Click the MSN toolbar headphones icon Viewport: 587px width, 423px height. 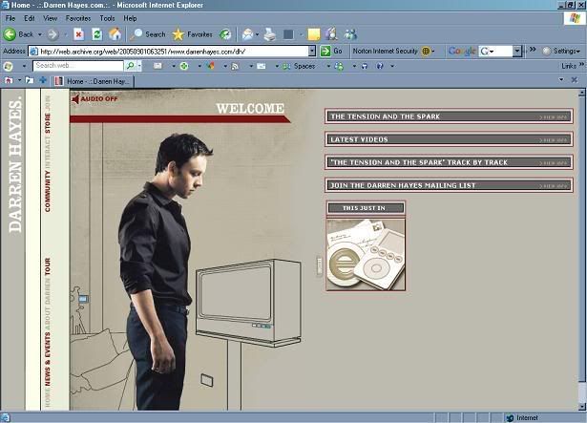365,66
